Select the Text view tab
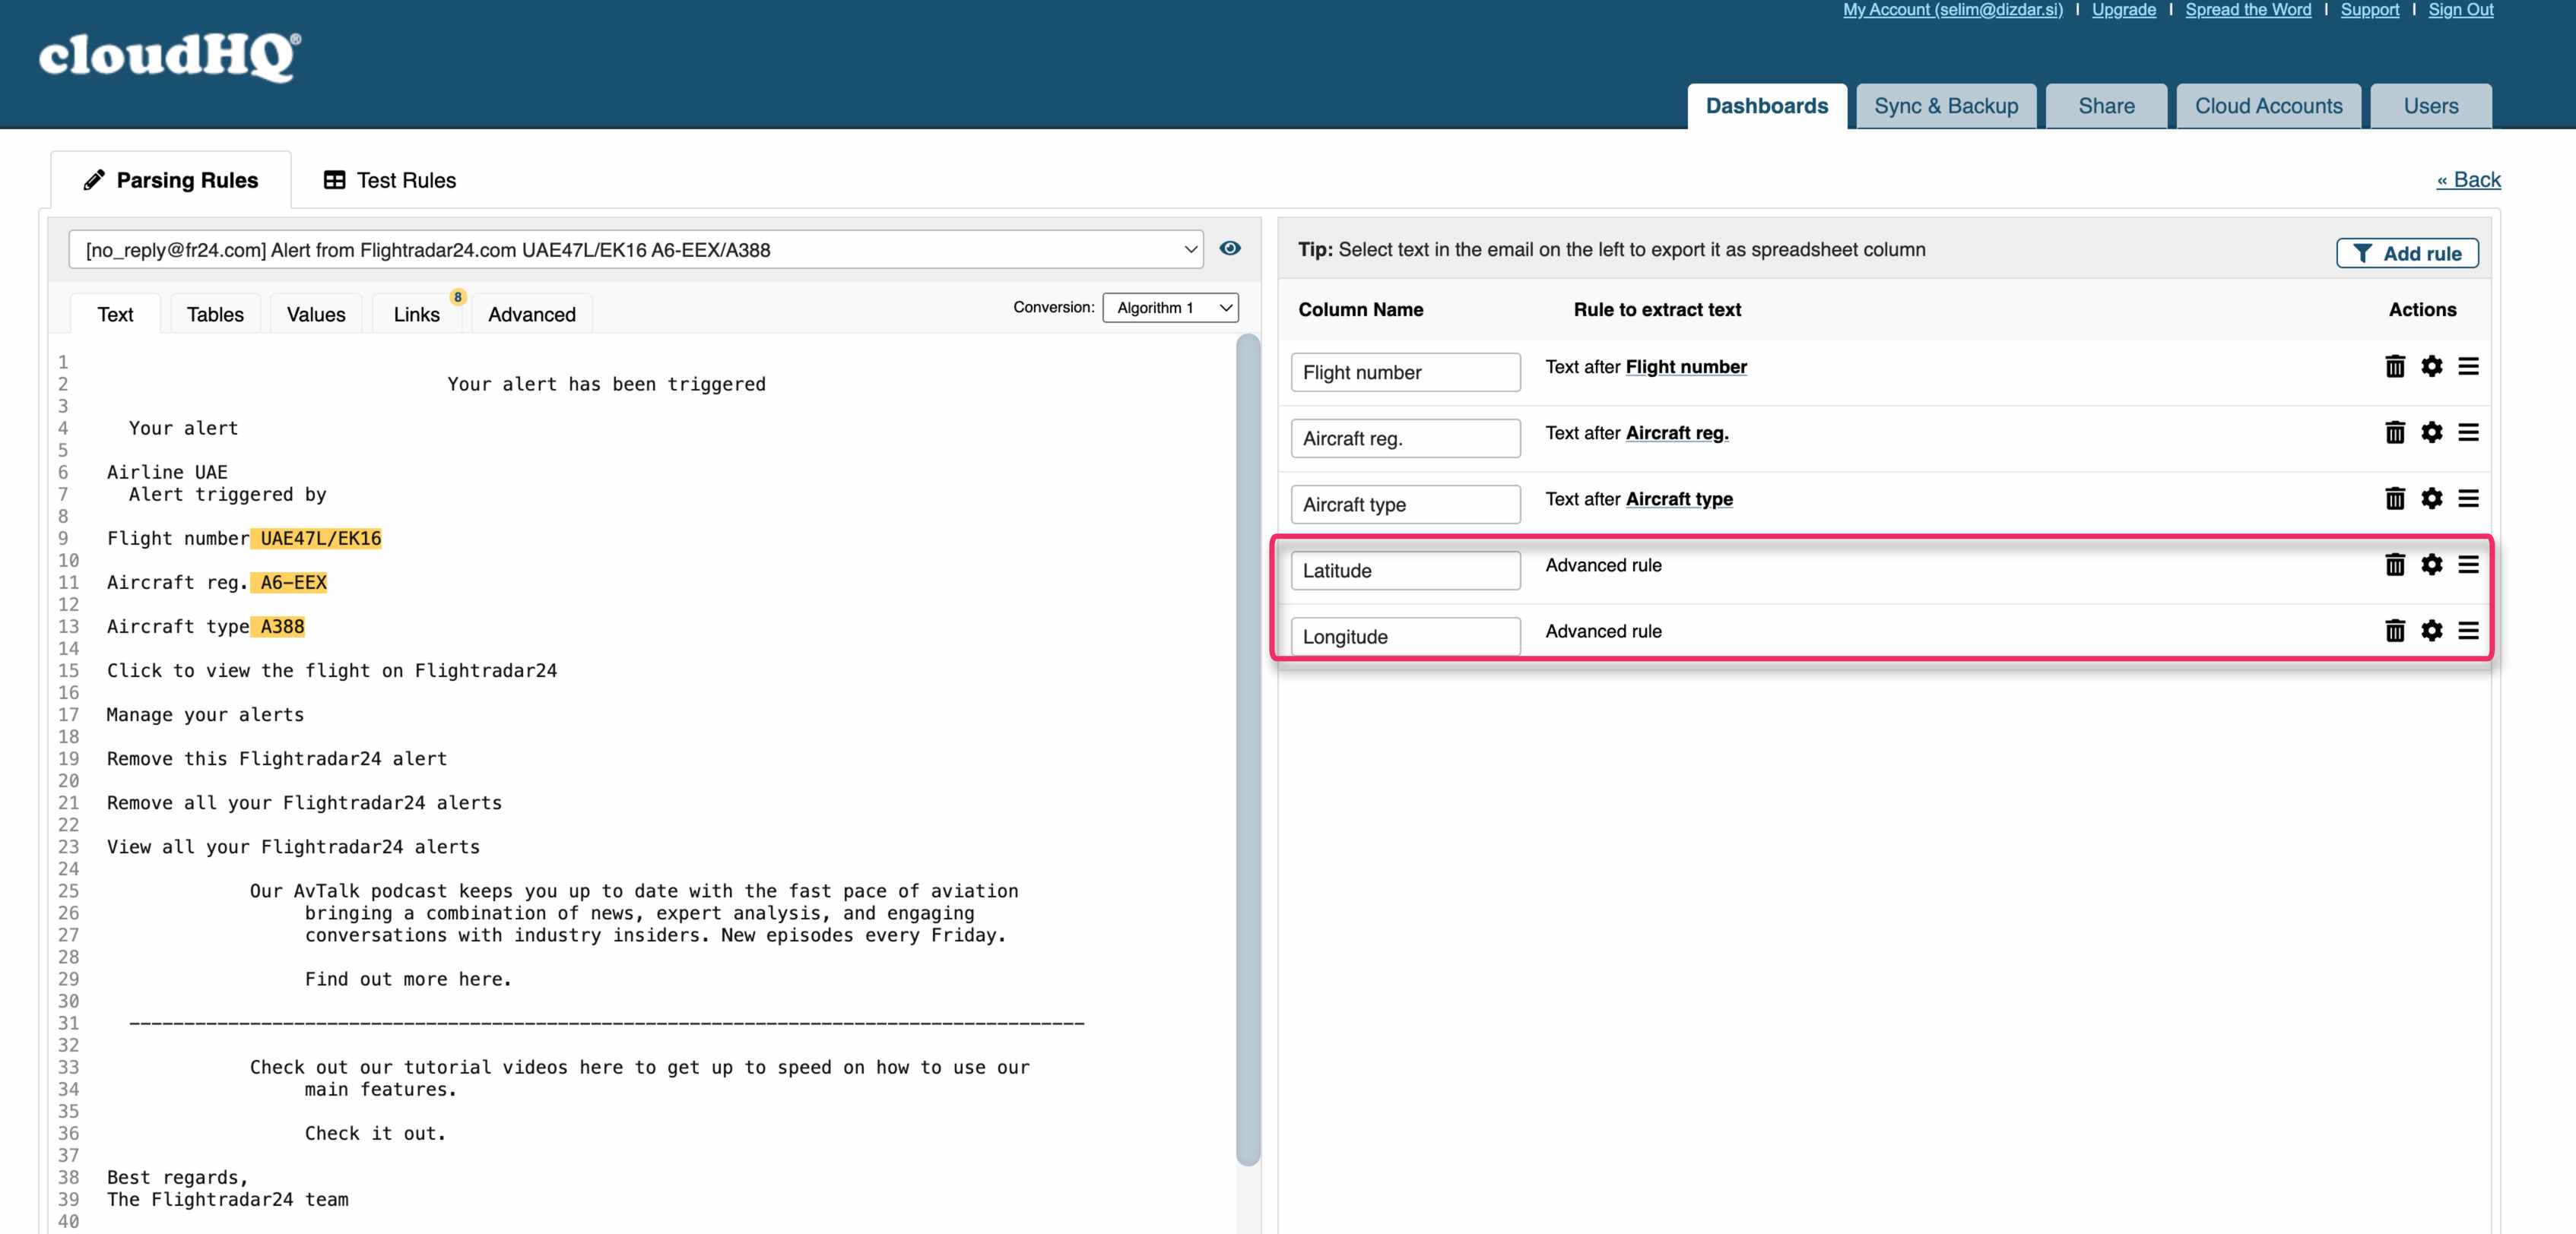The width and height of the screenshot is (2576, 1234). click(x=115, y=314)
